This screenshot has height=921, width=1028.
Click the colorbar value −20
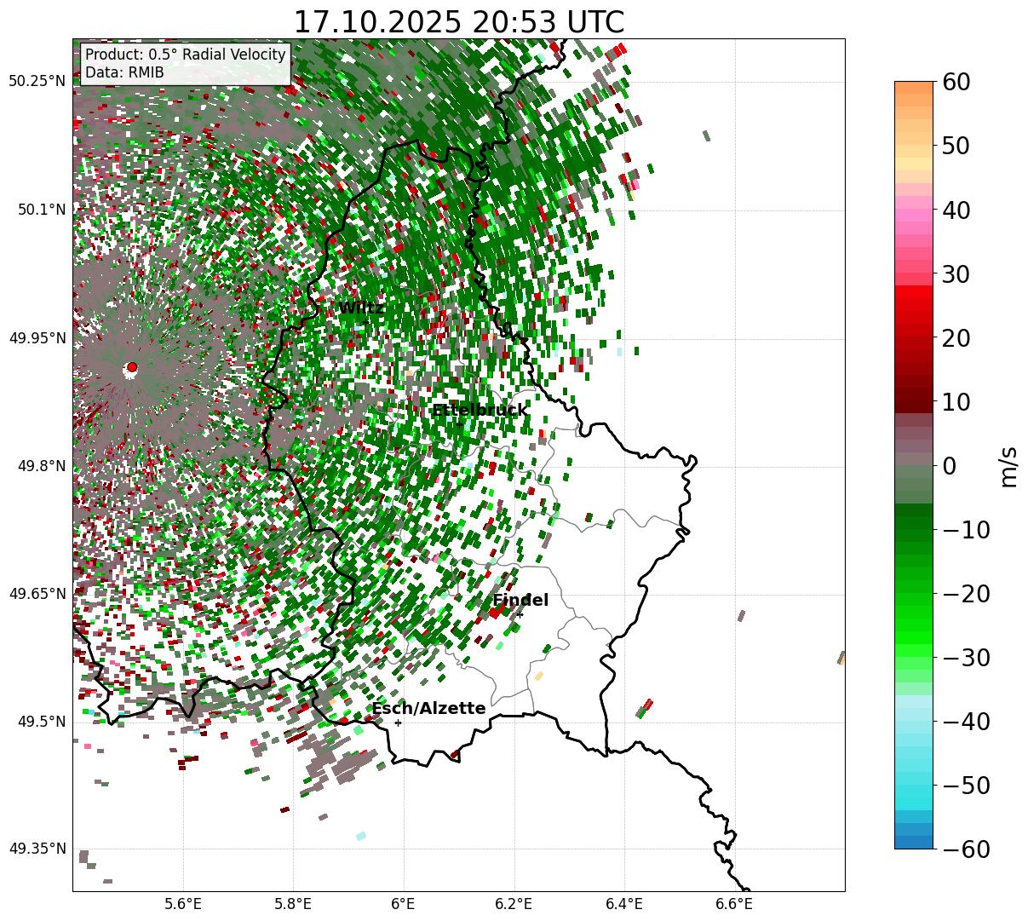point(965,594)
